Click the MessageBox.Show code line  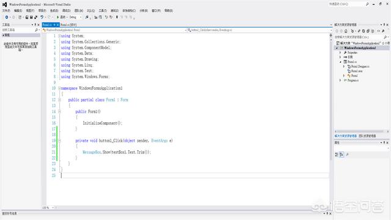click(117, 152)
